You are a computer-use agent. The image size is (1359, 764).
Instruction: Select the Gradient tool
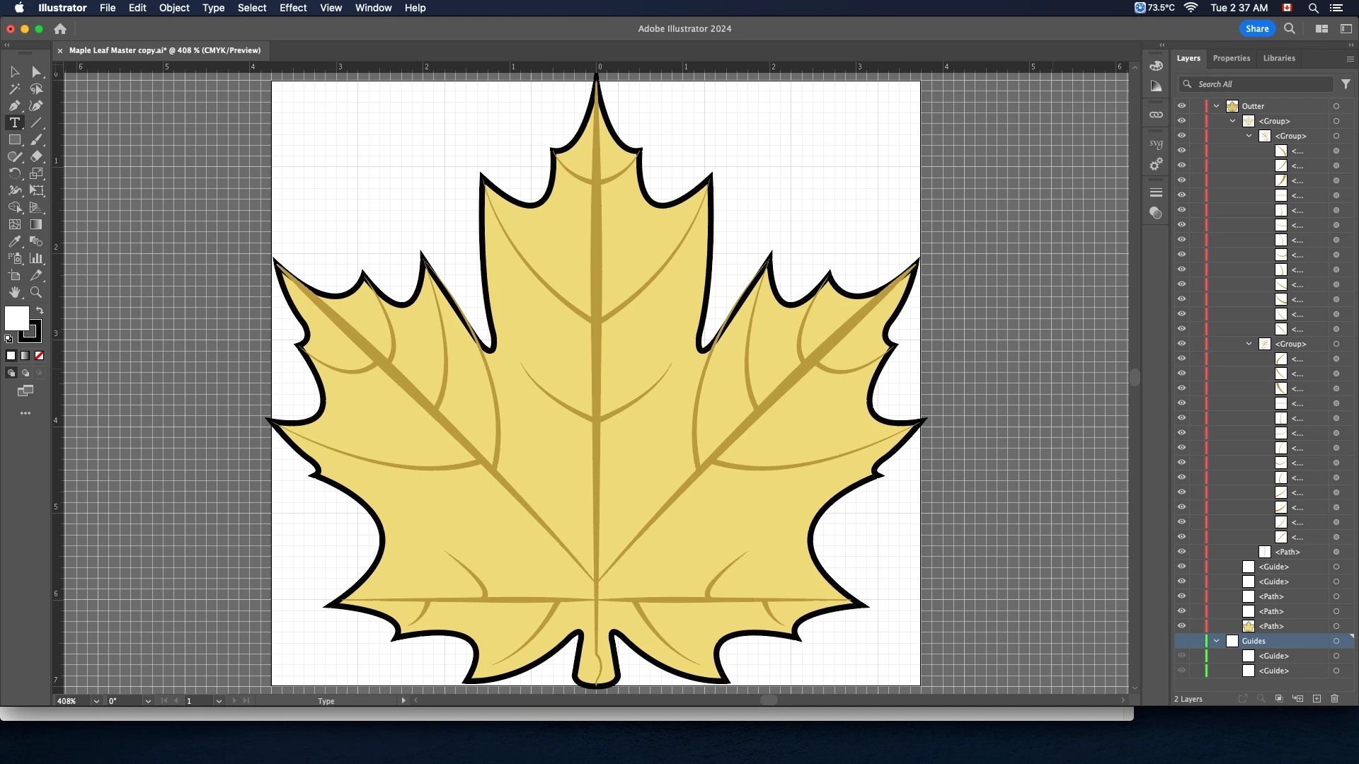(x=36, y=224)
